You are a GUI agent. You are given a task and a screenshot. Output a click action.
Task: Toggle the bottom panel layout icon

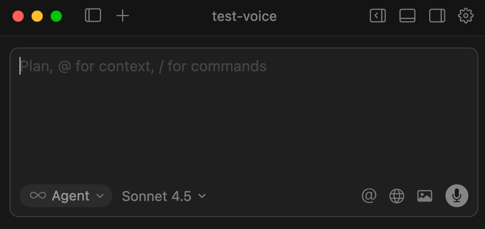point(407,16)
